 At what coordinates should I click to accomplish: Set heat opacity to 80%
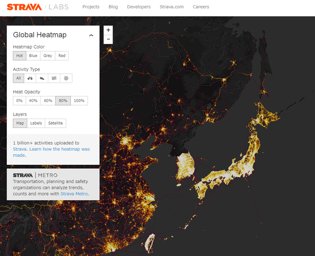63,101
